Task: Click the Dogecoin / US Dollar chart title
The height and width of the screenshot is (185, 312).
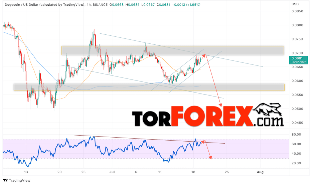Action: (44, 5)
